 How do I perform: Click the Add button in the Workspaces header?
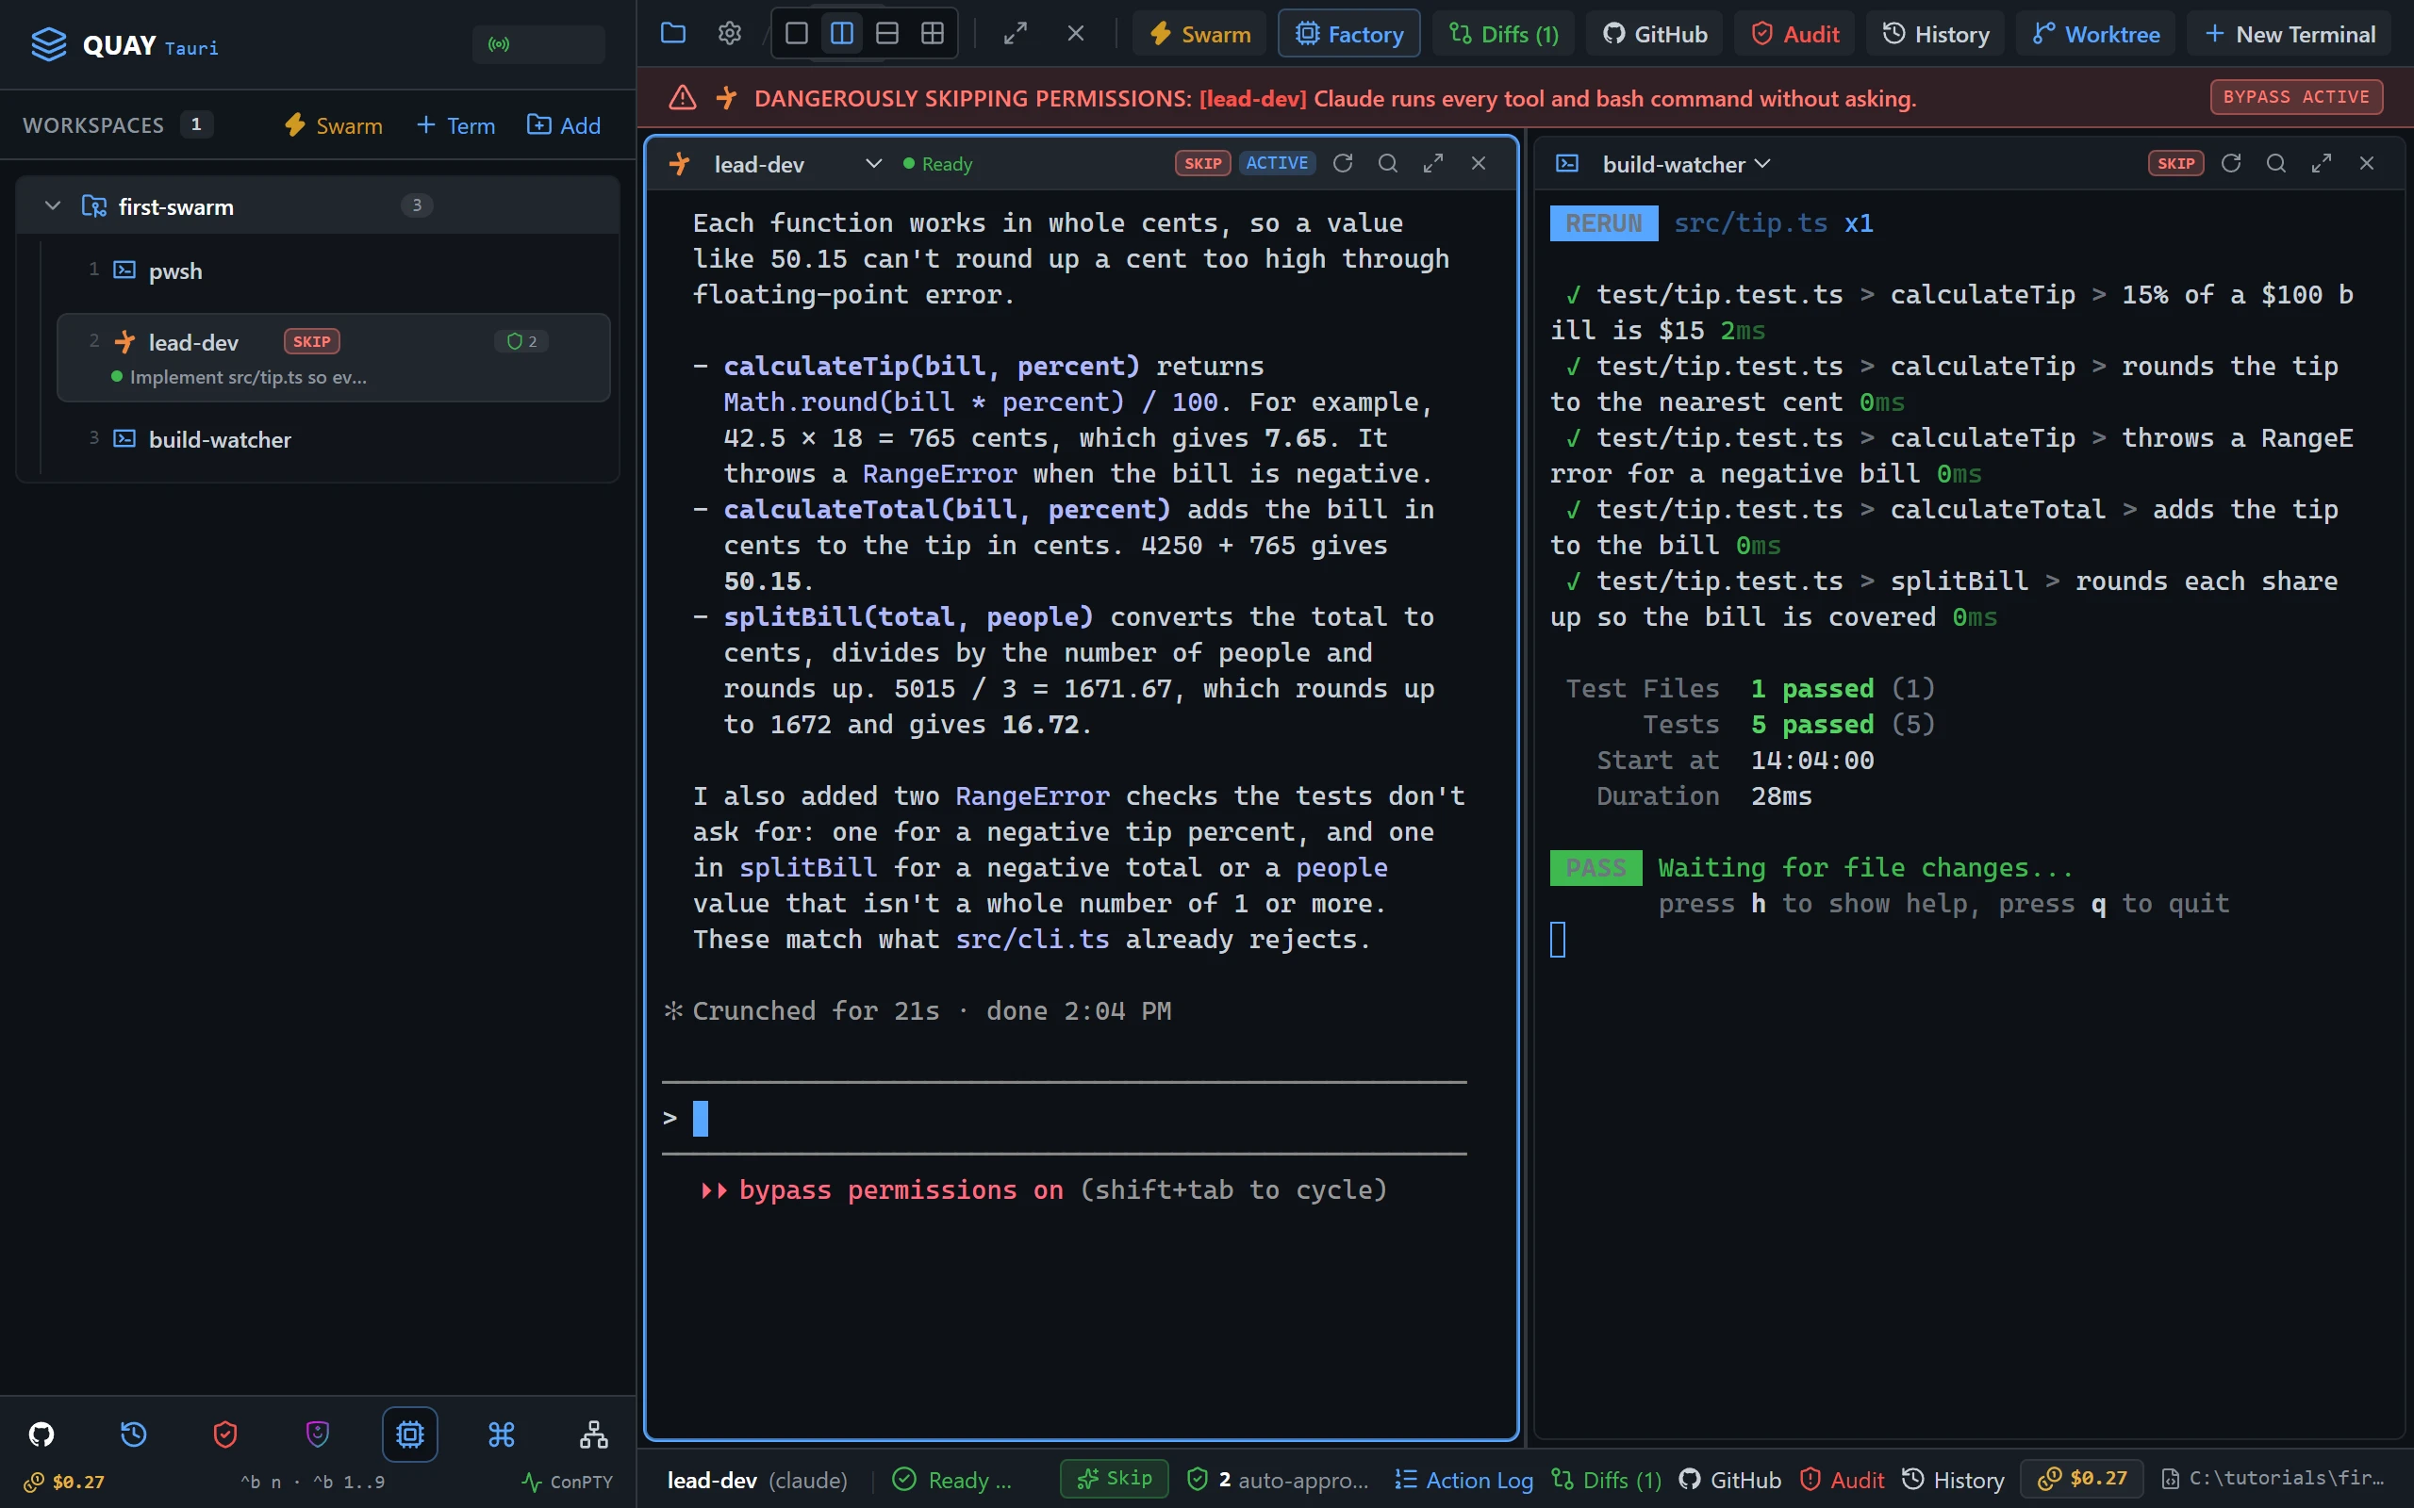tap(564, 125)
